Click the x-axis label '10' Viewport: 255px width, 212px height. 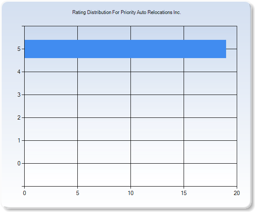pyautogui.click(x=130, y=193)
